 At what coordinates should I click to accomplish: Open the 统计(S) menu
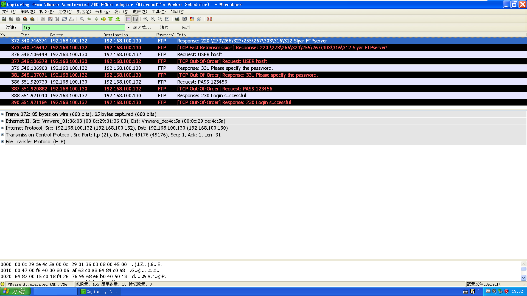click(x=121, y=12)
